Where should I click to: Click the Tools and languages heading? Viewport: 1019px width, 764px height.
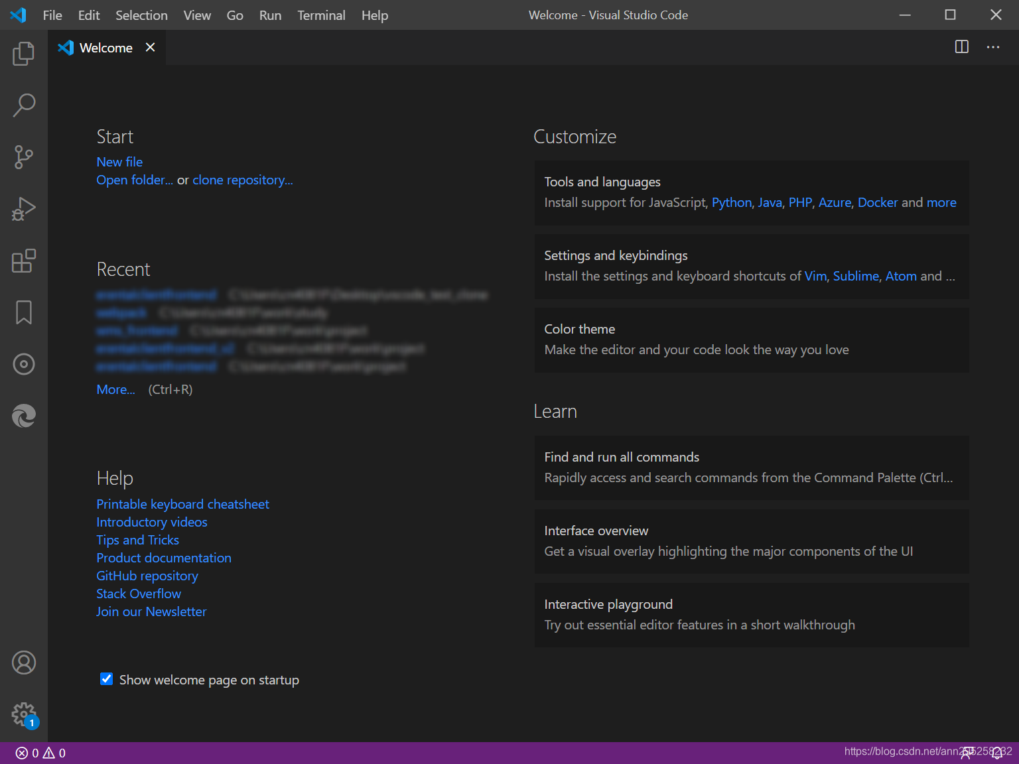click(x=602, y=182)
